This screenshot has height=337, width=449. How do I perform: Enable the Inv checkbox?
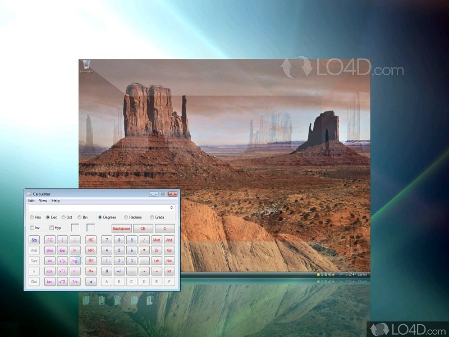pyautogui.click(x=32, y=227)
